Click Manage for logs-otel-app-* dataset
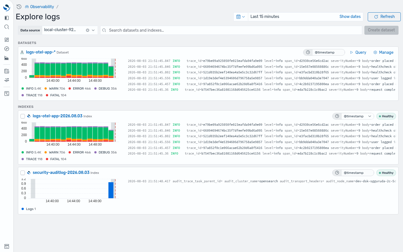403x252 pixels. tap(383, 52)
